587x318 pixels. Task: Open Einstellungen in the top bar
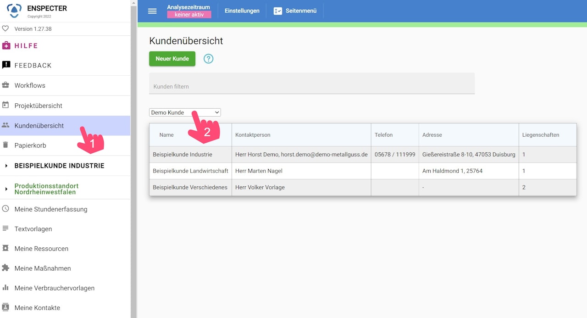coord(242,11)
